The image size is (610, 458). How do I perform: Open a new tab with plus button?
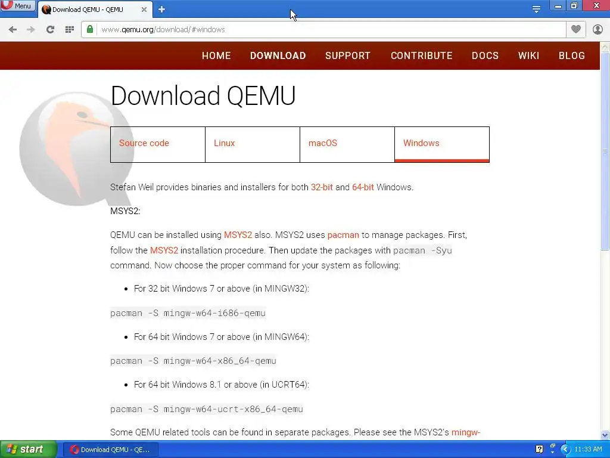pyautogui.click(x=162, y=10)
